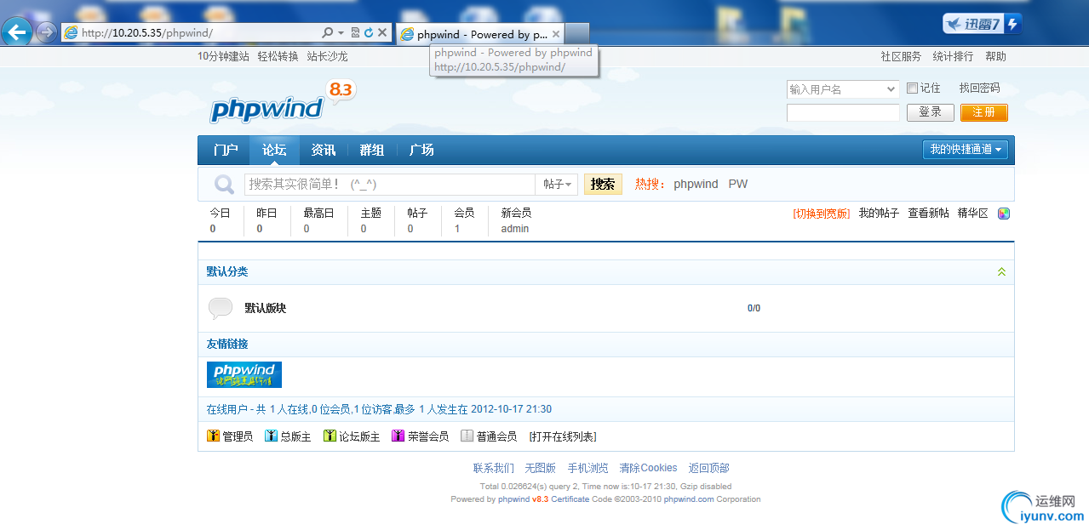Click the browser Forward arrow button
The image size is (1089, 530).
46,33
